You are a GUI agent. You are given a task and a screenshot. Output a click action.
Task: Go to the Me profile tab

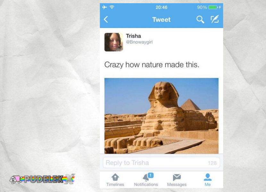[208, 180]
